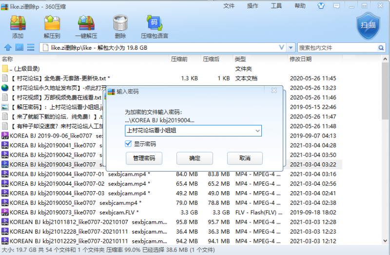Image resolution: width=390 pixels, height=255 pixels.
Task: Click the search magnifier icon
Action: [382, 48]
